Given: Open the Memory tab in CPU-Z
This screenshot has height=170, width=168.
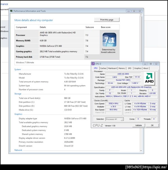Looking at the screenshot, I should 122,68.
